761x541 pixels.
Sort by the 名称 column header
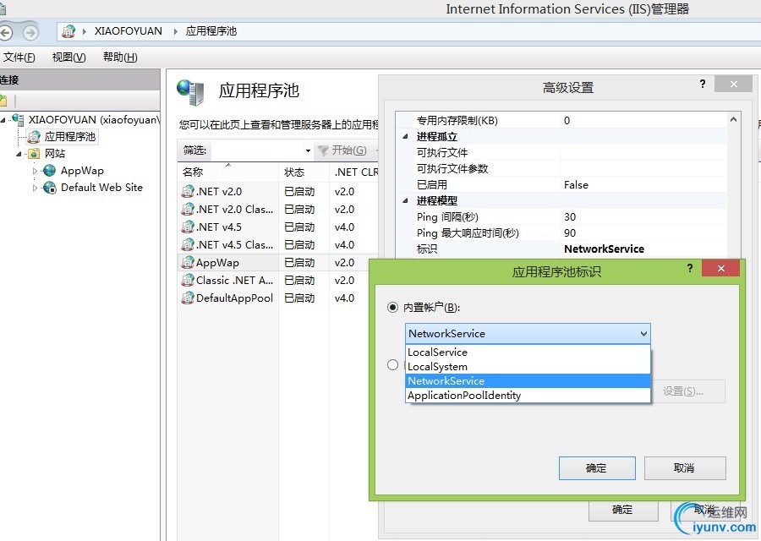click(x=228, y=172)
